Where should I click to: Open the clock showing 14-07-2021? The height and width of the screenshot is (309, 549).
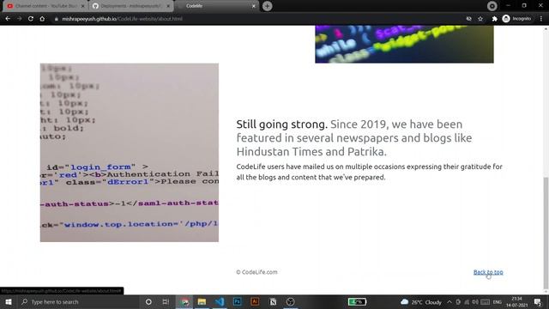coord(516,302)
